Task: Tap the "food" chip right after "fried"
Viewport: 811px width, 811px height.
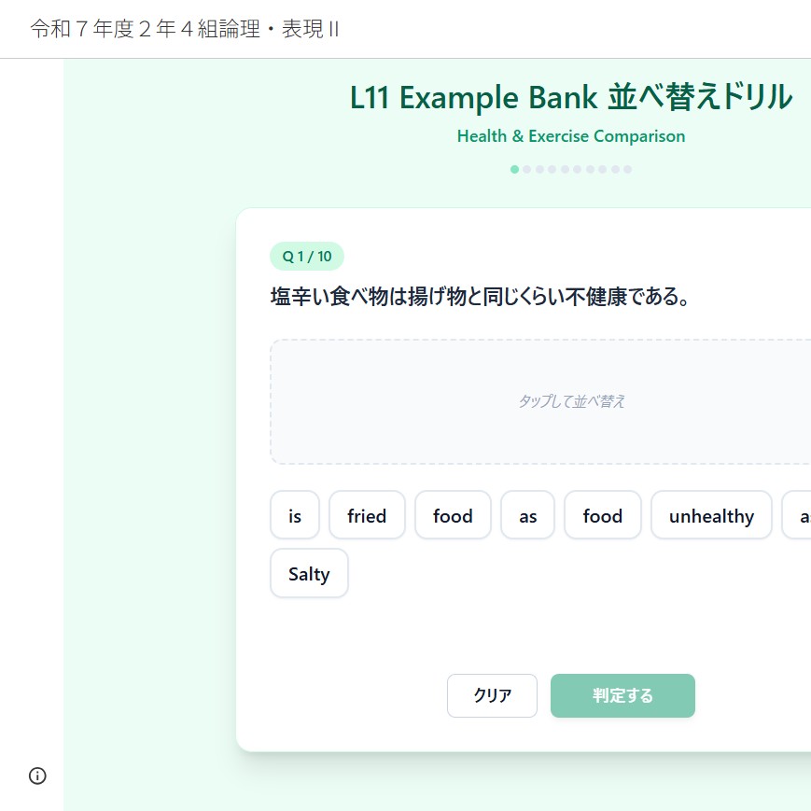Action: pyautogui.click(x=453, y=516)
